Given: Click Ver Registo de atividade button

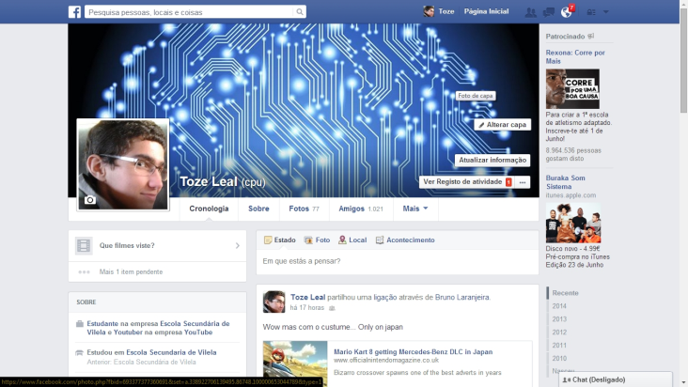Looking at the screenshot, I should (467, 182).
